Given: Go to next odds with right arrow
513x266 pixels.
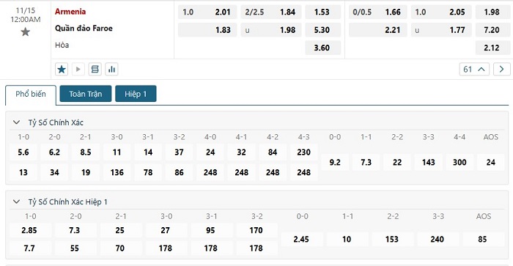Looking at the screenshot, I should [501, 70].
